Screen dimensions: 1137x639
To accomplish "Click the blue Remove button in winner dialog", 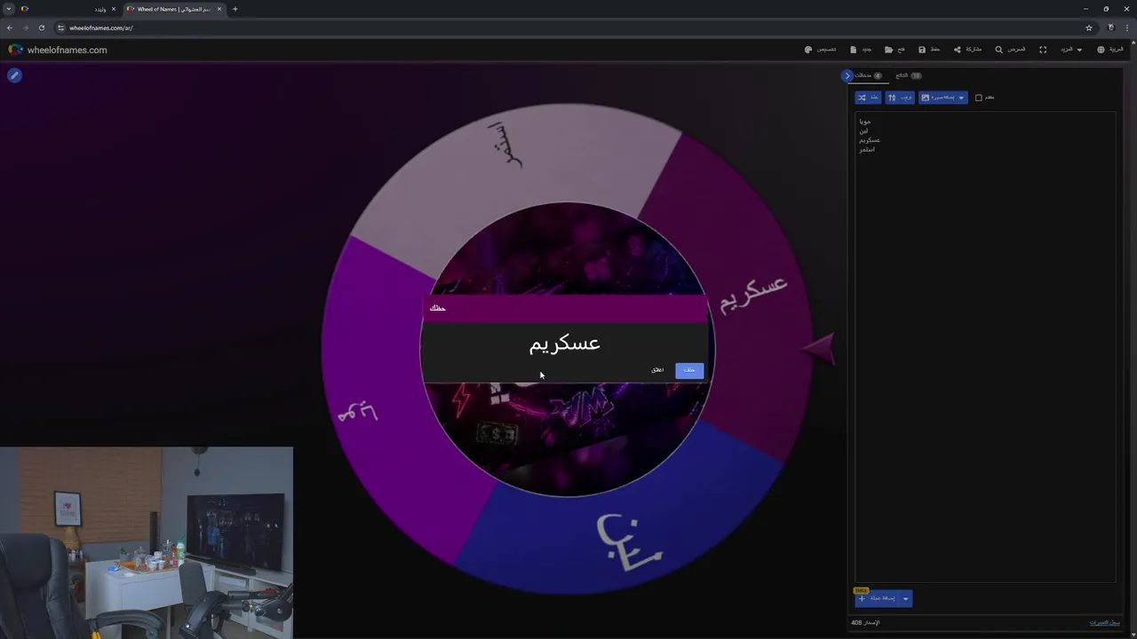I will (x=689, y=370).
